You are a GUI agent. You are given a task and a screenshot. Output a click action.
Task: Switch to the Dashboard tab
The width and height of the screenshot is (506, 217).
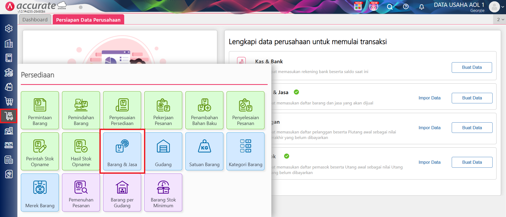tap(35, 20)
